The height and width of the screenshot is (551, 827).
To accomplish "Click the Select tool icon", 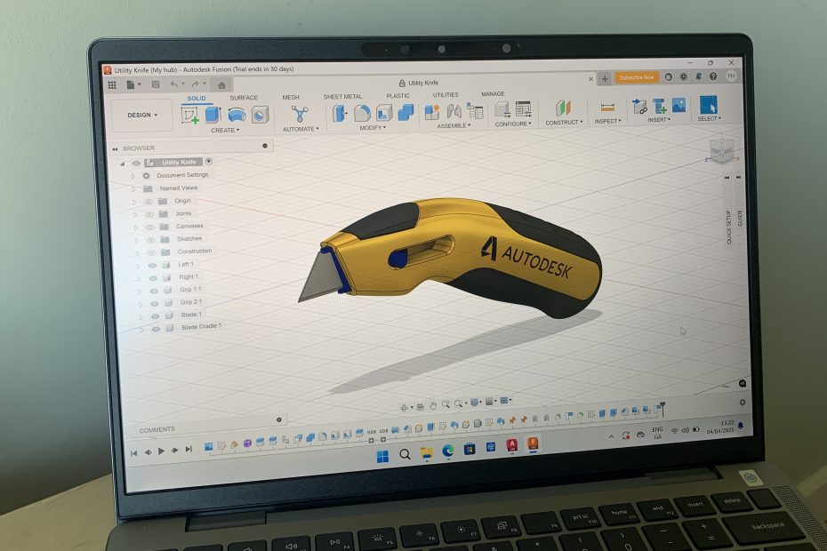I will 708,104.
